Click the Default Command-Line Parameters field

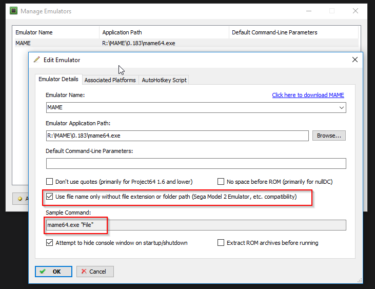pos(196,163)
